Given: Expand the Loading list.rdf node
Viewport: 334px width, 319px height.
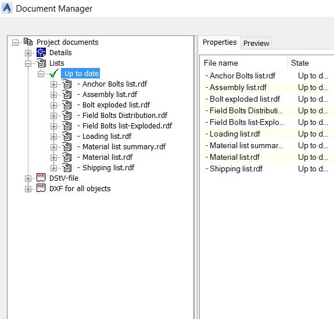Looking at the screenshot, I should pos(53,137).
